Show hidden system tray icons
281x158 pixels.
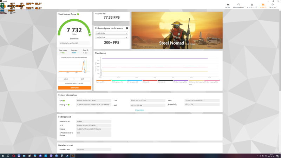point(258,156)
